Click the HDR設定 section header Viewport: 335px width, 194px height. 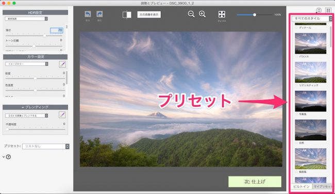35,12
